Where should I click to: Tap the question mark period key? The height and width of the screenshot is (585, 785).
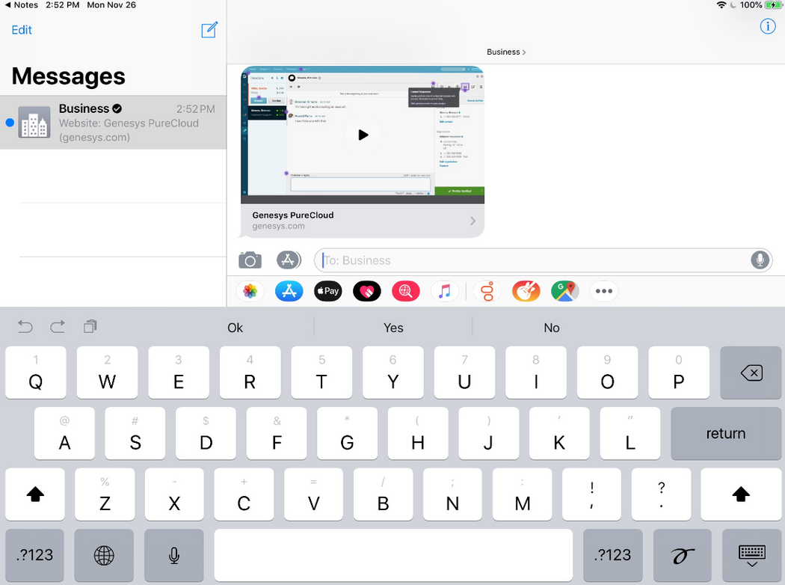coord(662,494)
